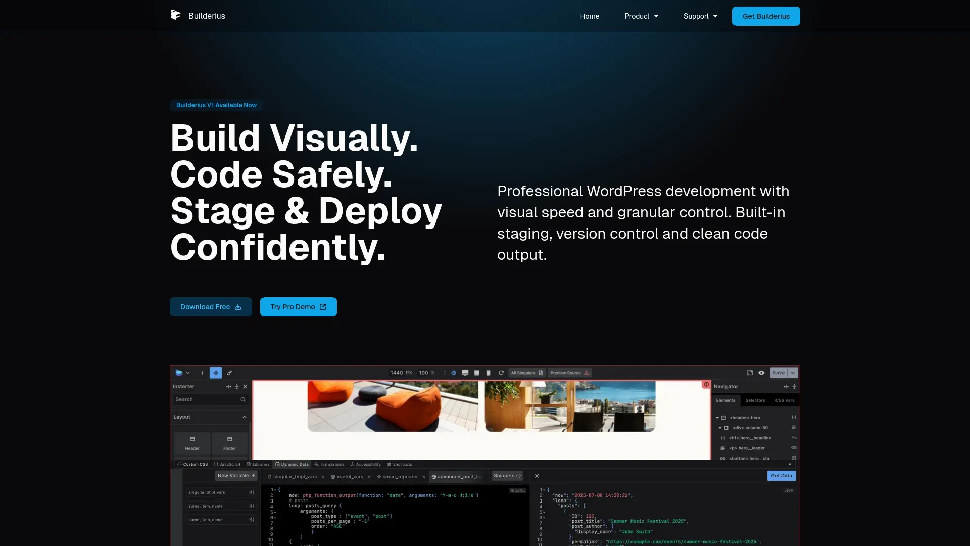Click the Try Pro Demo button
Screen dimensions: 970x546
pos(299,307)
